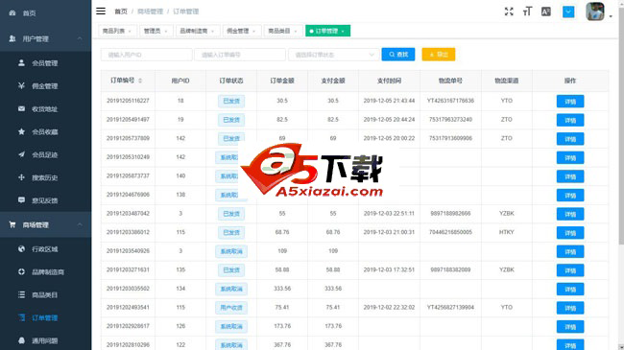Click the 支付时间 column header
Image resolution: width=624 pixels, height=350 pixels.
[x=389, y=81]
